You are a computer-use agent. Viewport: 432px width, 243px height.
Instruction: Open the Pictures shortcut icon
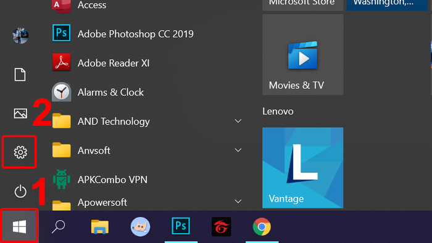20,113
